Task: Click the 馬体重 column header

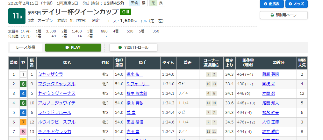Action: (248, 63)
